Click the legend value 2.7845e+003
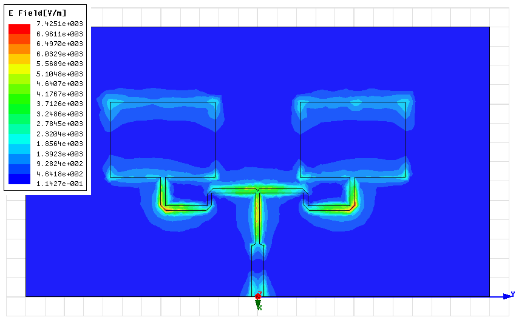 point(59,124)
